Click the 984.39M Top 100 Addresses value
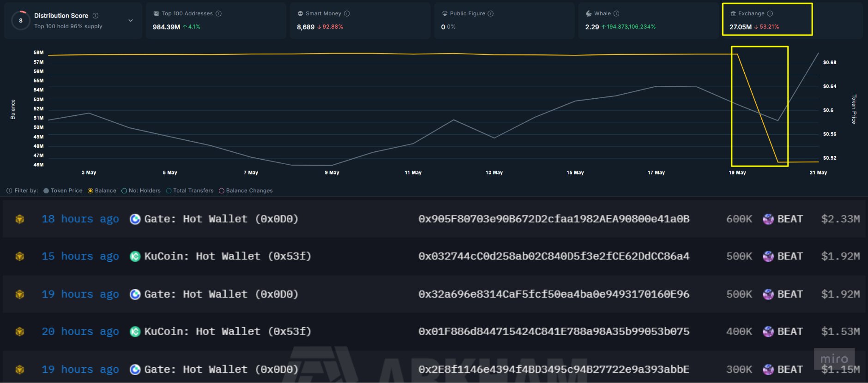Screen dimensions: 868x383 (x=166, y=27)
